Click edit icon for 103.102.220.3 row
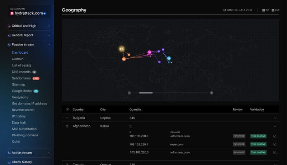This screenshot has height=165, width=287. (x=275, y=152)
